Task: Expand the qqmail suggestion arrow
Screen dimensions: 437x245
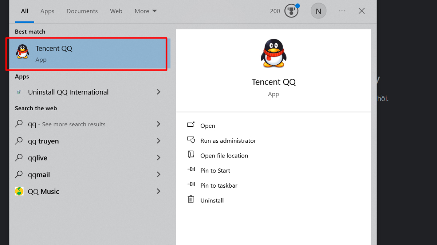Action: click(158, 175)
